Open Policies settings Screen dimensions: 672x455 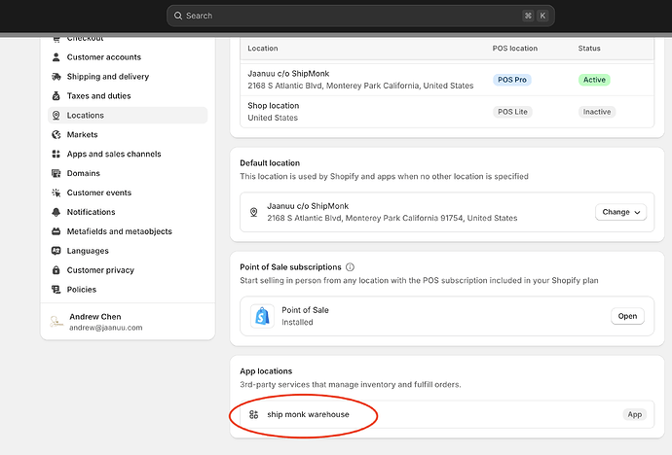[128, 290]
